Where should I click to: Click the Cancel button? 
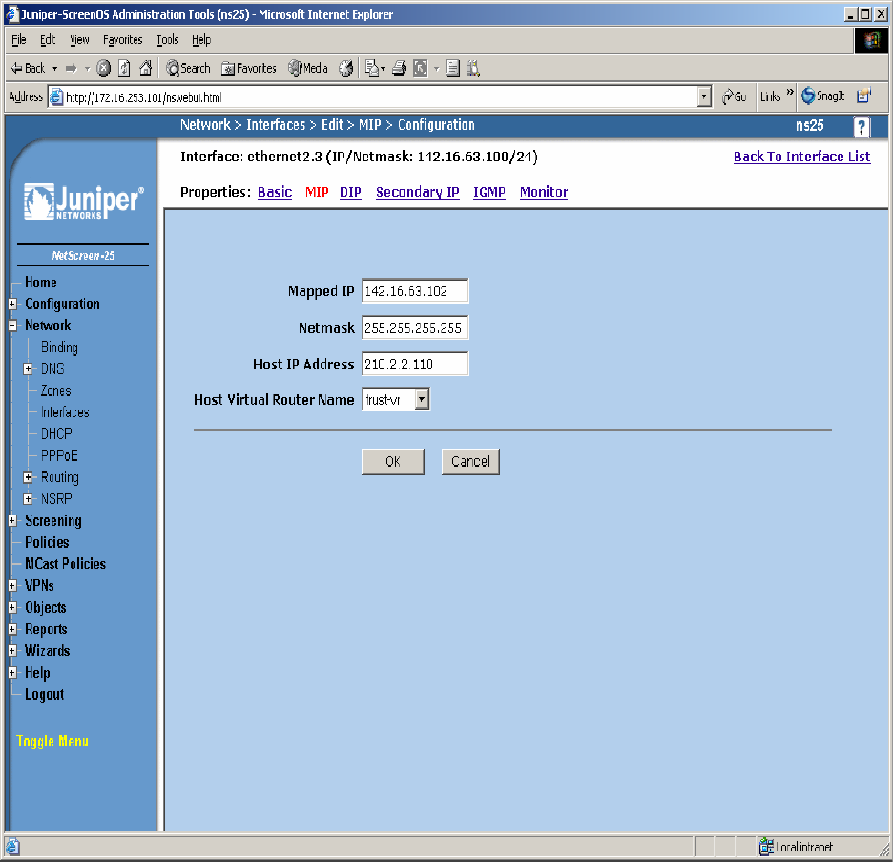pos(470,461)
